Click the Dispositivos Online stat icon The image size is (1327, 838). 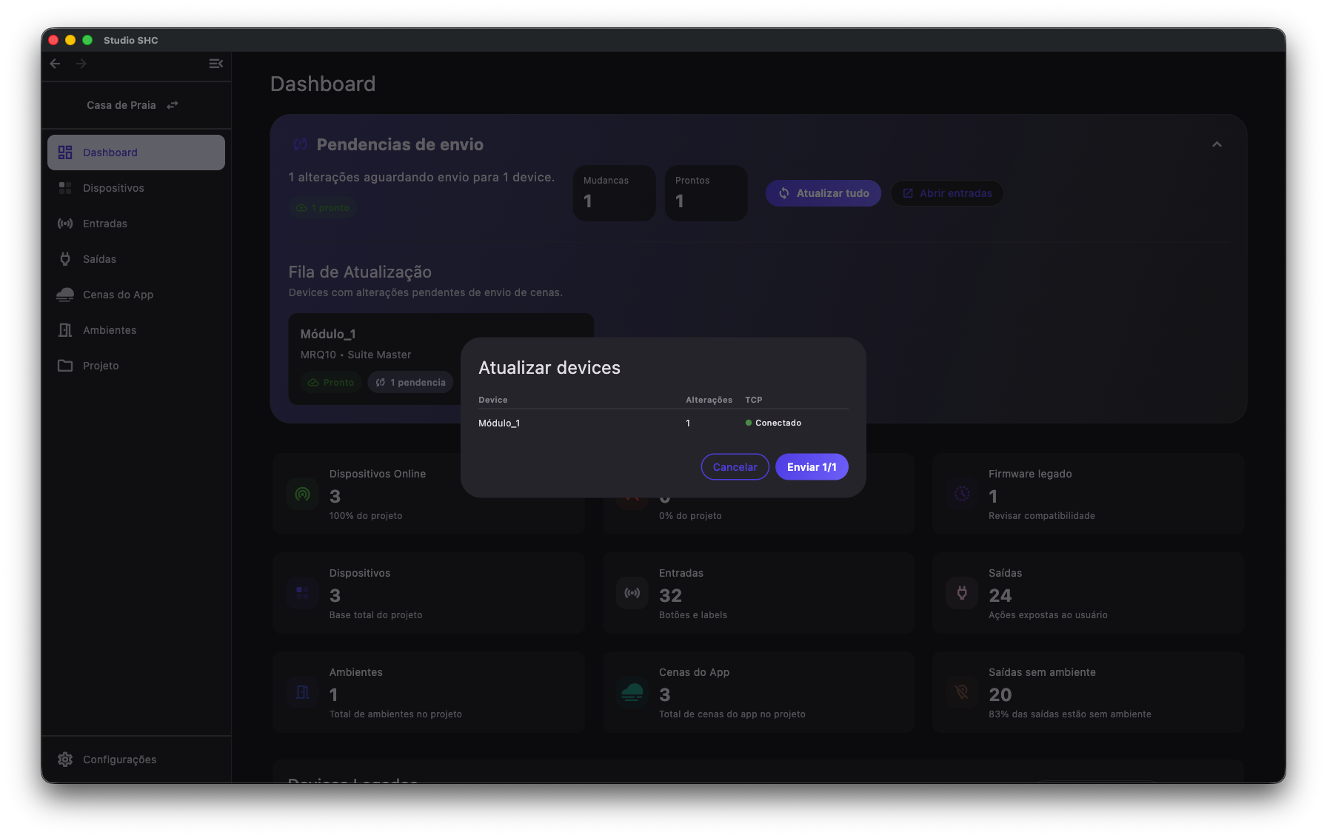pos(302,495)
